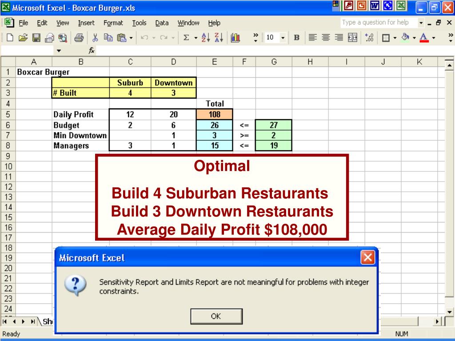Click the PowerPoint shortcut in Office bar
455x341 pixels.
362,5
